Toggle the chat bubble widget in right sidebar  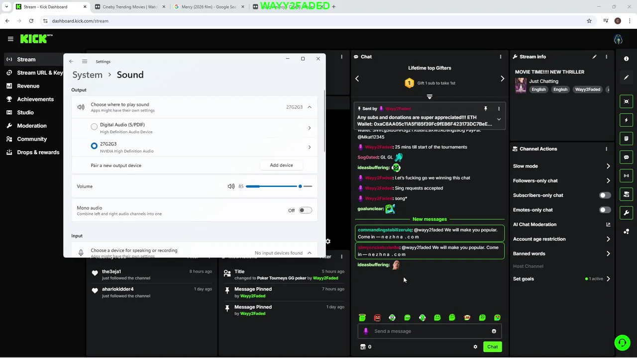[x=626, y=157]
